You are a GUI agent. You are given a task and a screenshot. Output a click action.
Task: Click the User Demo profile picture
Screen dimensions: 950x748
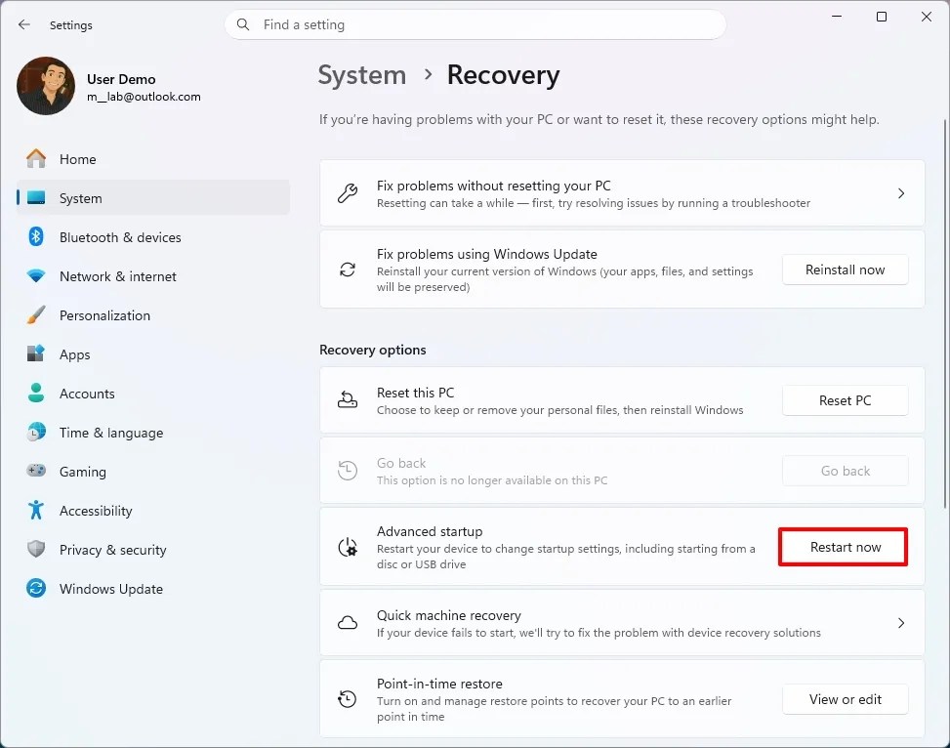[x=46, y=86]
